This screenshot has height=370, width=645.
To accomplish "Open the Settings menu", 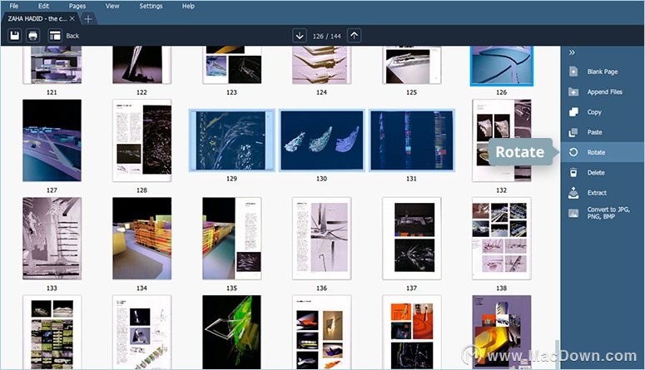I will 151,6.
